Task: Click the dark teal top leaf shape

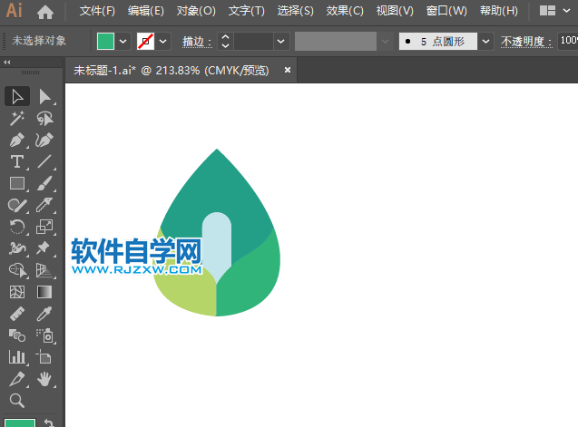Action: (217, 186)
